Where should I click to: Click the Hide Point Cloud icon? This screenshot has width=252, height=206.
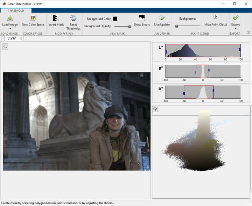pyautogui.click(x=216, y=17)
